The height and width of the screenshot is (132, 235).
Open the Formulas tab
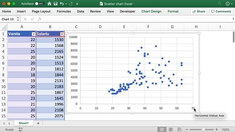click(64, 11)
